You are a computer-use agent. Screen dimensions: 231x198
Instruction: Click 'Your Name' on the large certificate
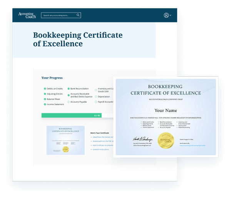[x=166, y=111]
